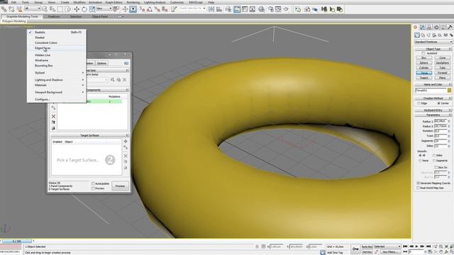Enable the Slice On checkbox
The height and width of the screenshot is (255, 454).
point(436,167)
